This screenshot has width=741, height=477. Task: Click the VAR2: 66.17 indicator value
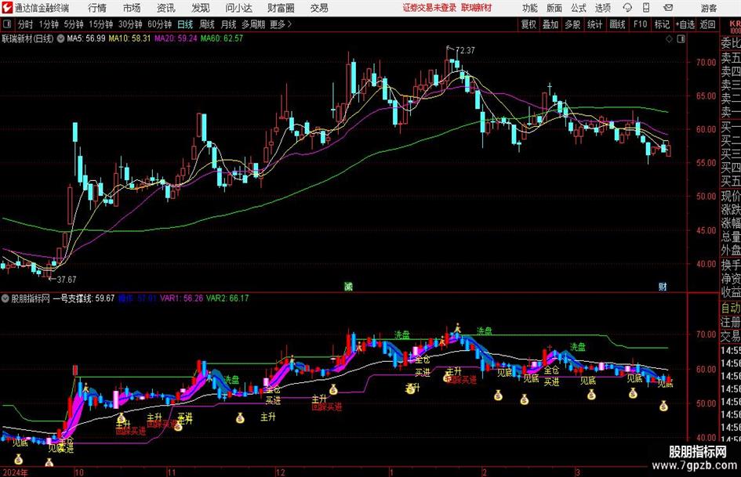tap(227, 298)
